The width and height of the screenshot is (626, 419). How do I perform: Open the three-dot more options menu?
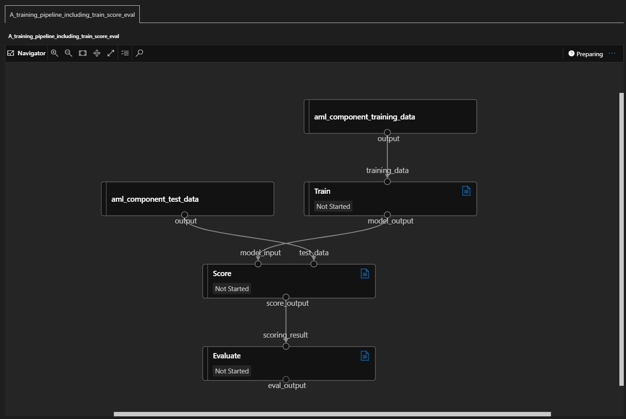point(612,54)
